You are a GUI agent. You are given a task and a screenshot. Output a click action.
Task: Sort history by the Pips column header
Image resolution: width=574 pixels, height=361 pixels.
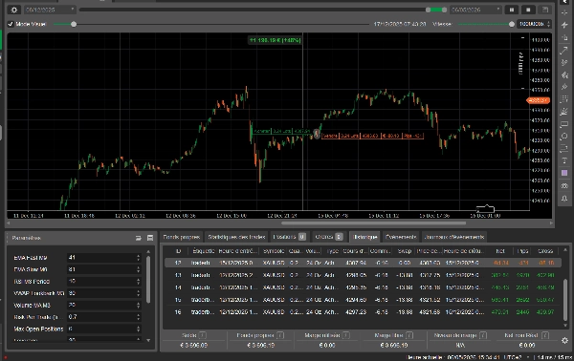[522, 251]
